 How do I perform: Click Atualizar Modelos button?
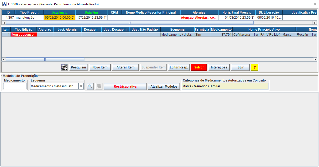[x=164, y=86]
